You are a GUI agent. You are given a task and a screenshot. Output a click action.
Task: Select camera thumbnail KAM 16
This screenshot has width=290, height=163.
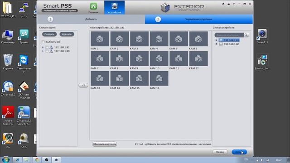159,78
